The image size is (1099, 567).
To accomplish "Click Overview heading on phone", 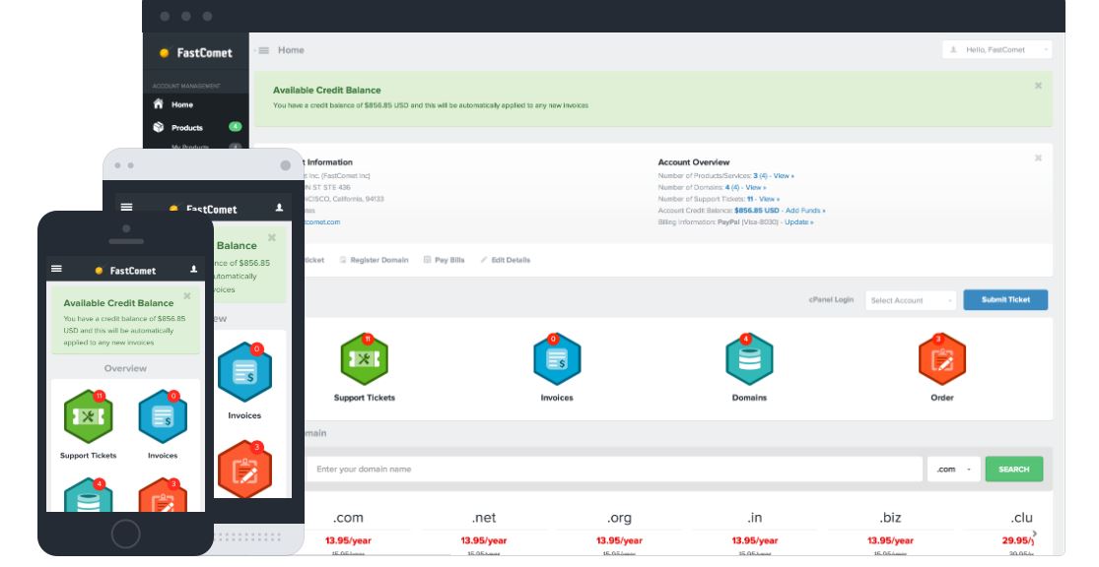I will click(125, 368).
